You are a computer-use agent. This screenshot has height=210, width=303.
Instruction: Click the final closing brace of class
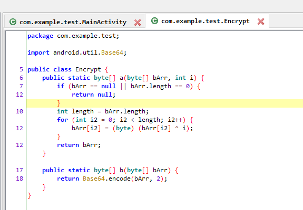point(29,196)
